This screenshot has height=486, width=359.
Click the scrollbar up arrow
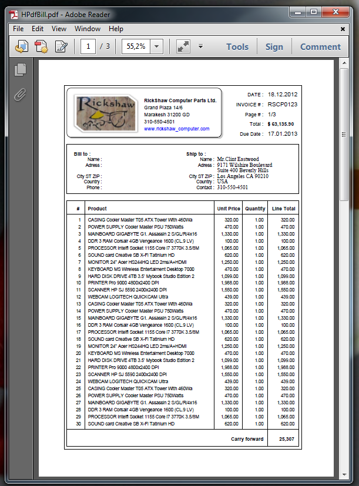[x=344, y=63]
